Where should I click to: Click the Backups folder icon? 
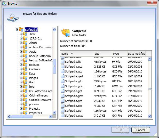point(25,65)
